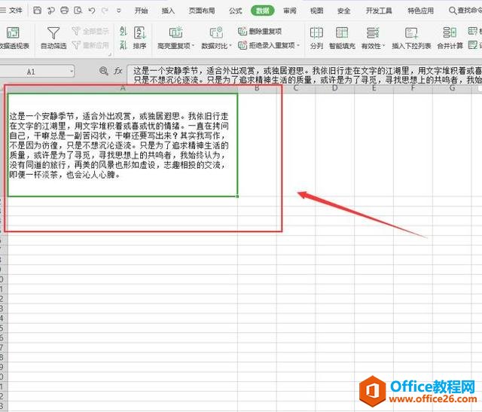This screenshot has width=482, height=412.
Task: Click cell A1 containing the paragraph text
Action: click(x=123, y=145)
